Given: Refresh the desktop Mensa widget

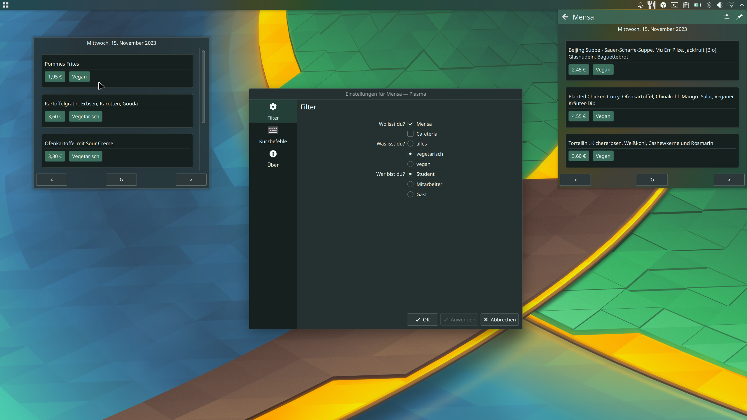Looking at the screenshot, I should tap(121, 180).
